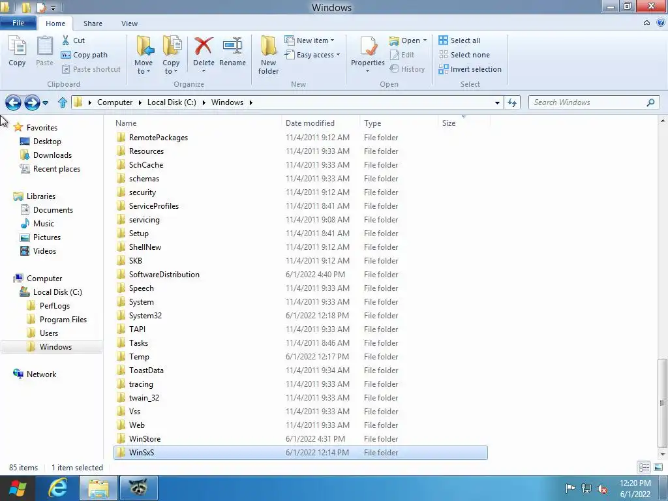The height and width of the screenshot is (501, 668).
Task: Click the Paste icon in the ribbon
Action: pyautogui.click(x=44, y=52)
